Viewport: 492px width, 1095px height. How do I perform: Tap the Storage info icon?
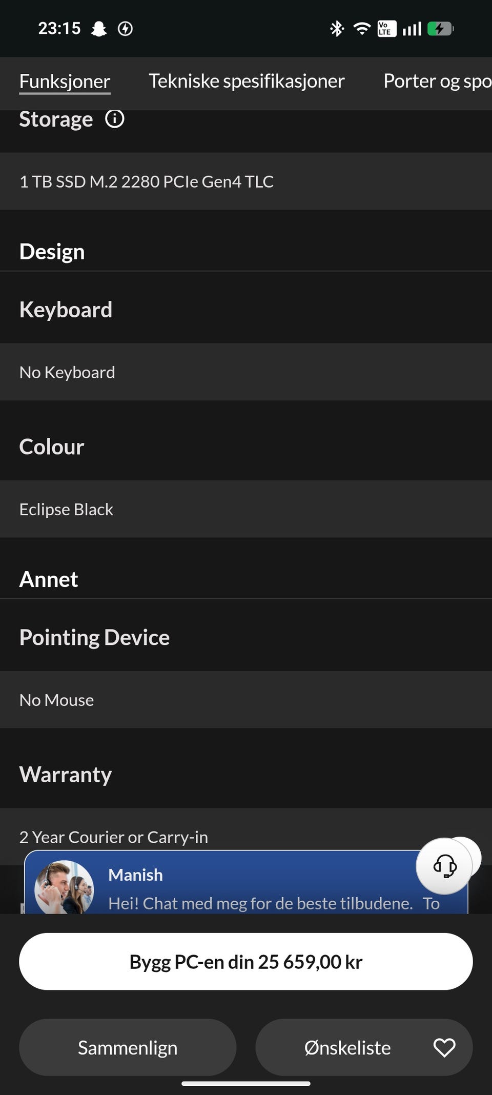pos(114,119)
